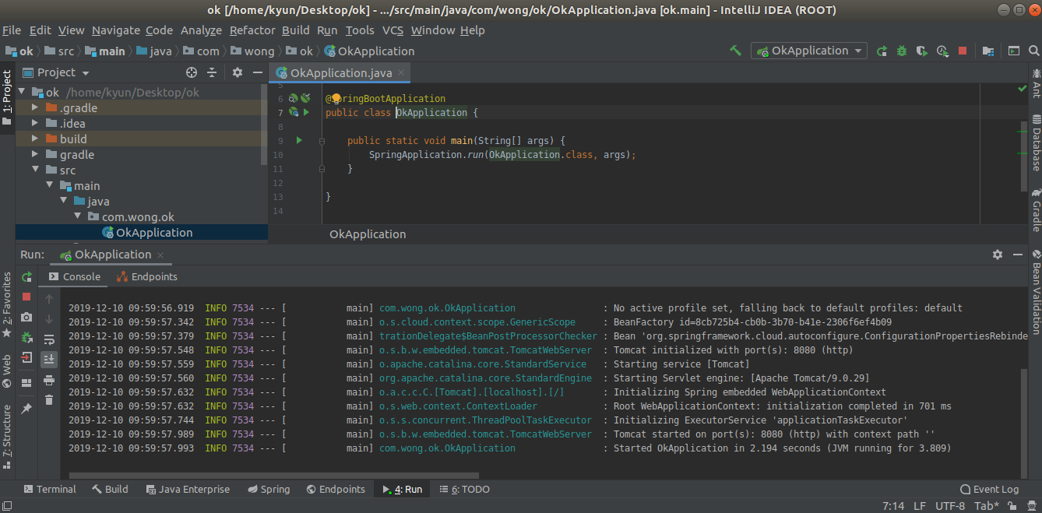Viewport: 1042px width, 513px height.
Task: Open the VCS menu
Action: tap(393, 30)
